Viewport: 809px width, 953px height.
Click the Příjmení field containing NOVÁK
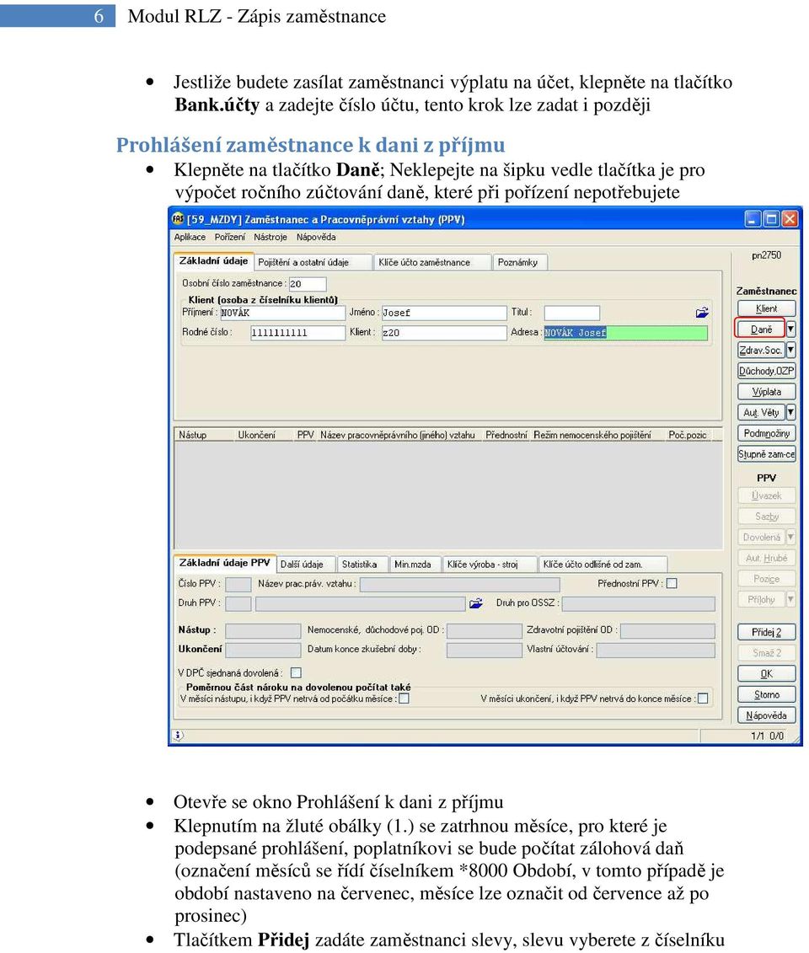[x=282, y=313]
